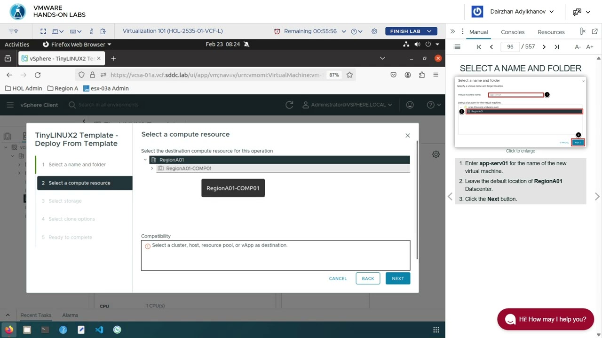The height and width of the screenshot is (338, 602).
Task: Switch to the Manual tab
Action: [479, 32]
